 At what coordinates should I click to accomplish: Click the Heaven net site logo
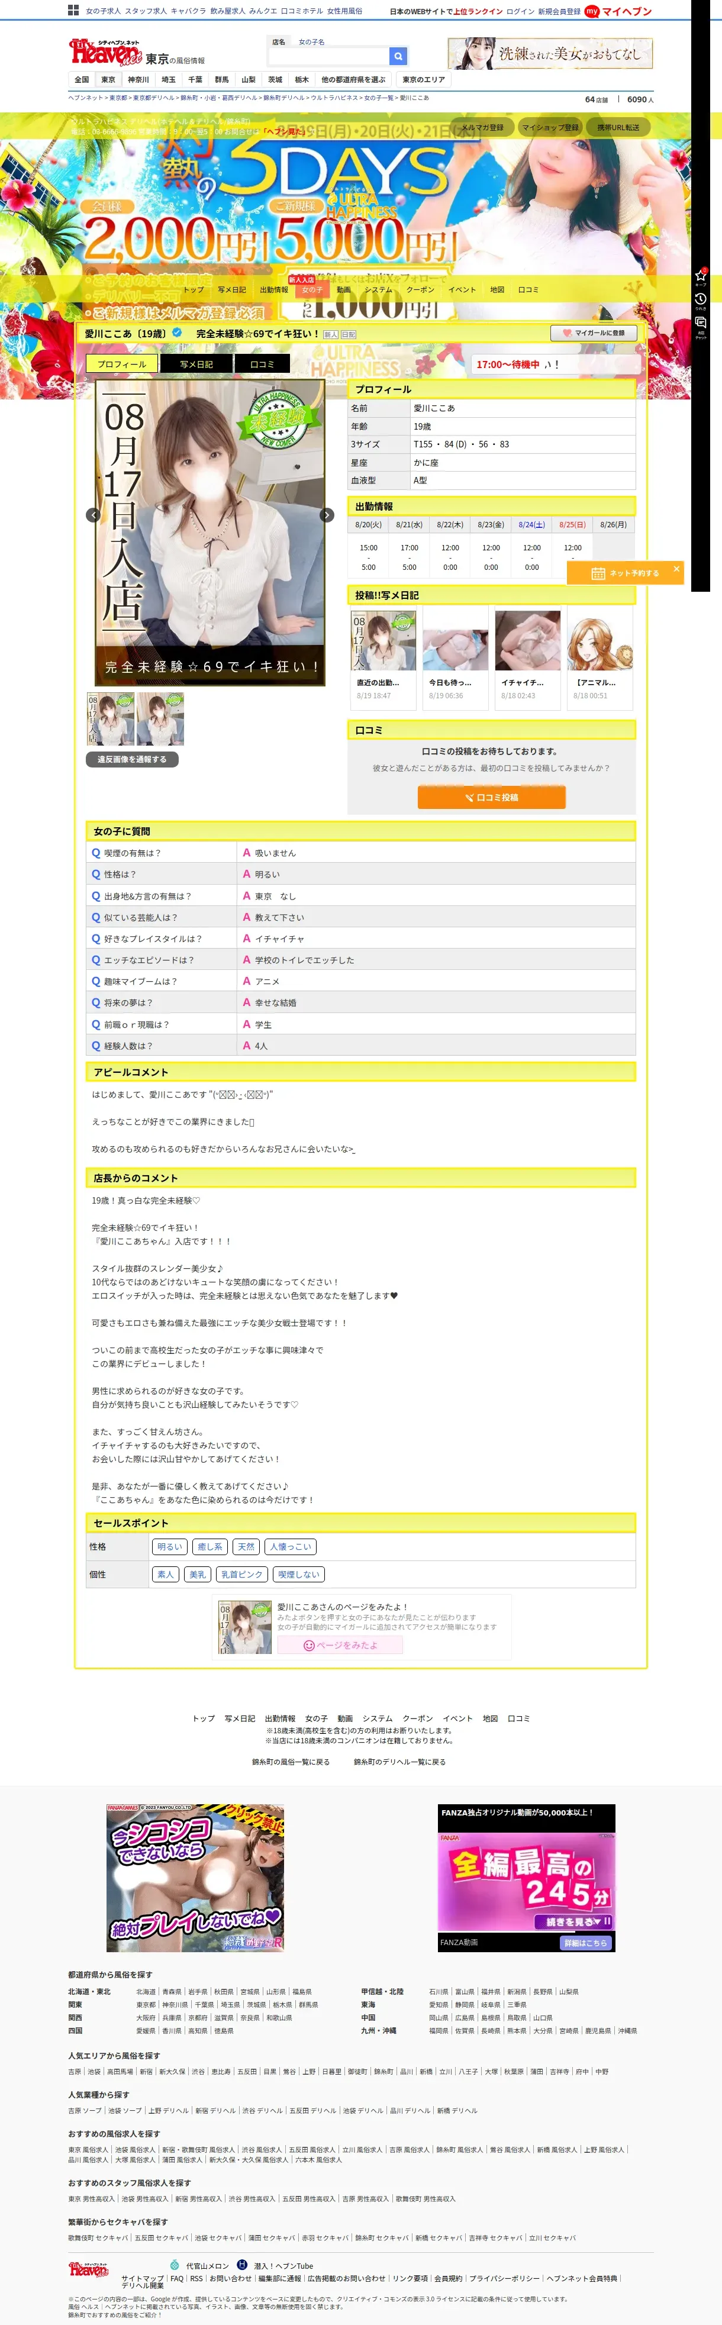[x=105, y=51]
